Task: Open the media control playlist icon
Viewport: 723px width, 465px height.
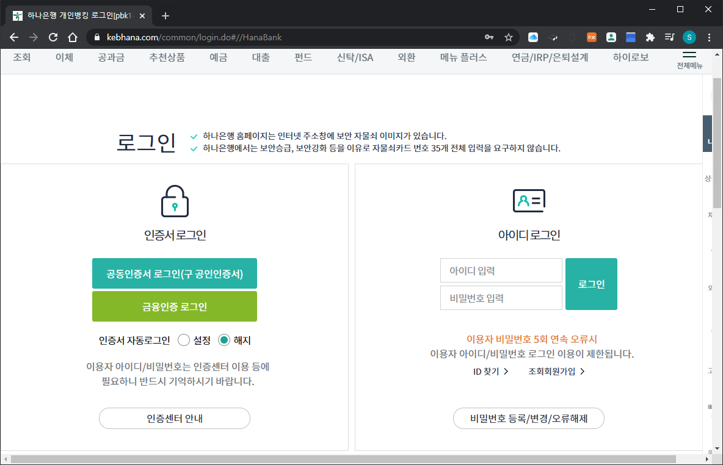Action: 669,37
